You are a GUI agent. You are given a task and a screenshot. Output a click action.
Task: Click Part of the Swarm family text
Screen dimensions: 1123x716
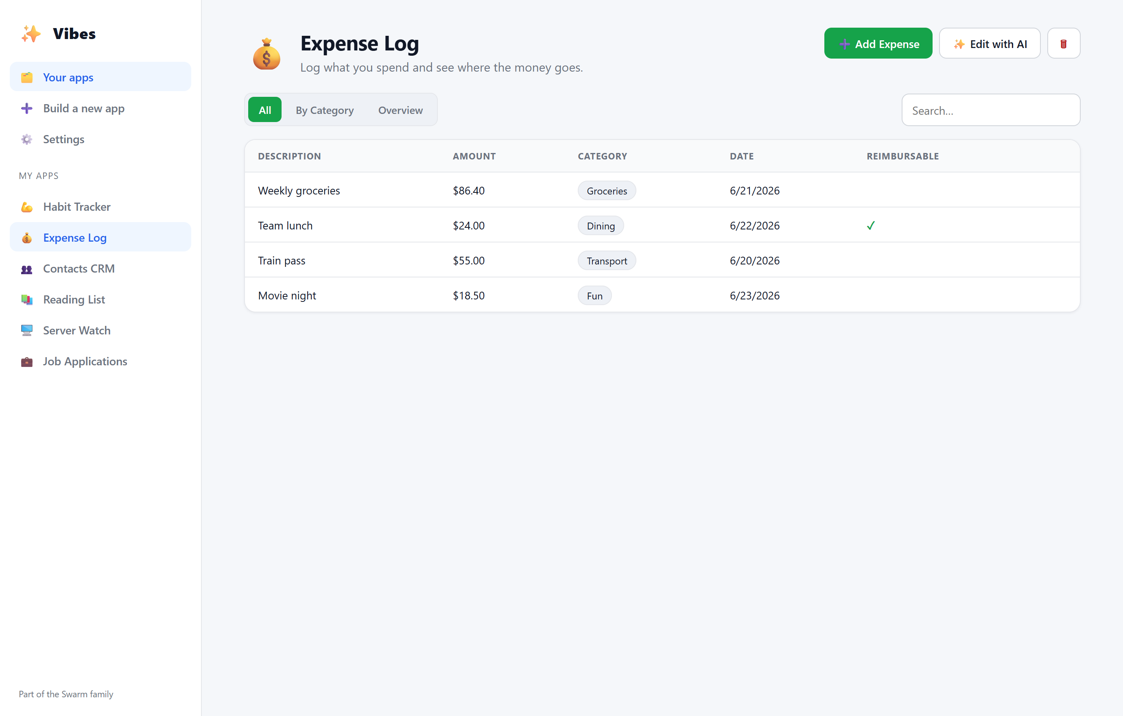[66, 694]
